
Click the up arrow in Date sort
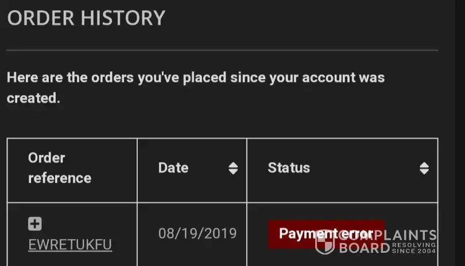233,165
